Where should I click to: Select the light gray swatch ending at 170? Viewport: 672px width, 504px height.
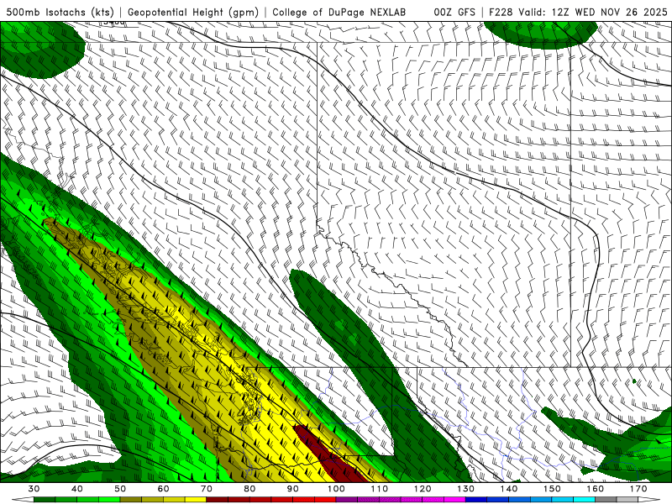point(627,500)
